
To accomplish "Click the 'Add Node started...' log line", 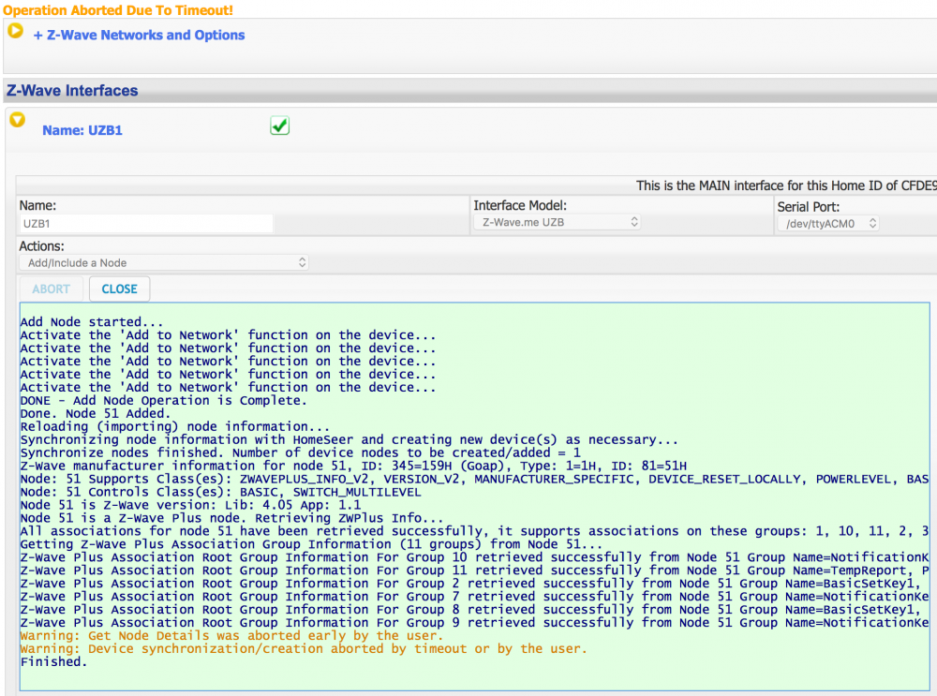I will pos(90,322).
